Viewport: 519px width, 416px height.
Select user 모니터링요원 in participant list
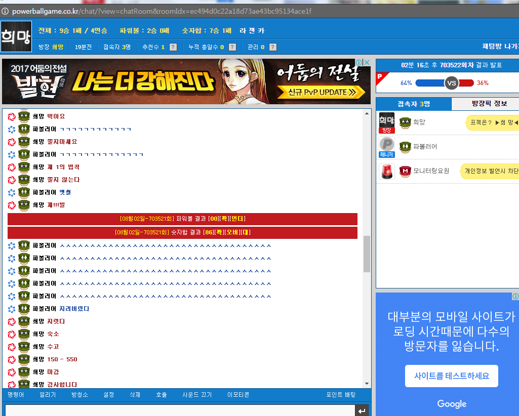point(431,171)
